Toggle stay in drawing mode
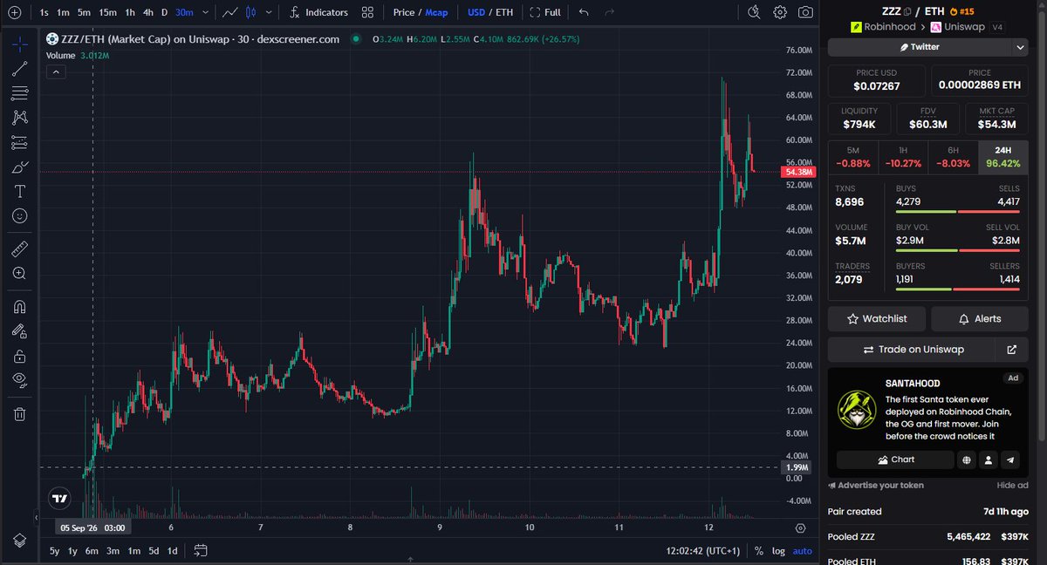 point(20,331)
